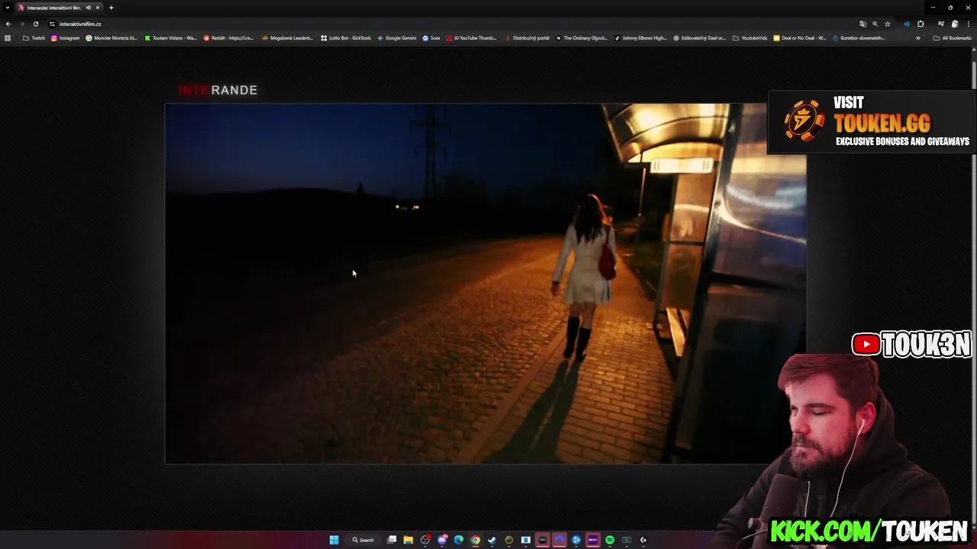Open Discord from the taskbar
The height and width of the screenshot is (549, 977).
click(442, 540)
